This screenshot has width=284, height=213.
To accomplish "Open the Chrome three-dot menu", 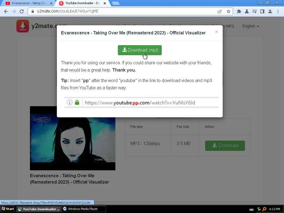I will pos(278,11).
